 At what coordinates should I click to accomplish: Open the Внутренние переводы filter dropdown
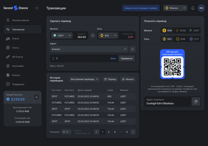pyautogui.click(x=84, y=79)
